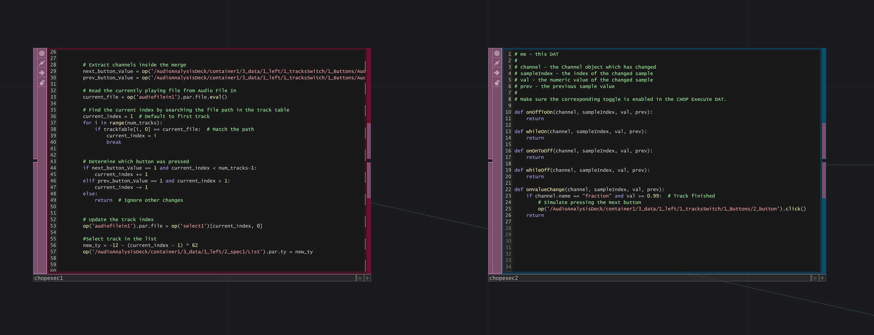The image size is (874, 335).
Task: Click line number 27 in chopexec2's gutter
Action: (508, 222)
